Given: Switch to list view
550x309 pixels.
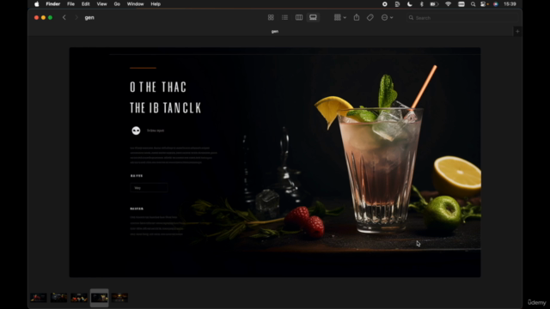Looking at the screenshot, I should pos(284,17).
